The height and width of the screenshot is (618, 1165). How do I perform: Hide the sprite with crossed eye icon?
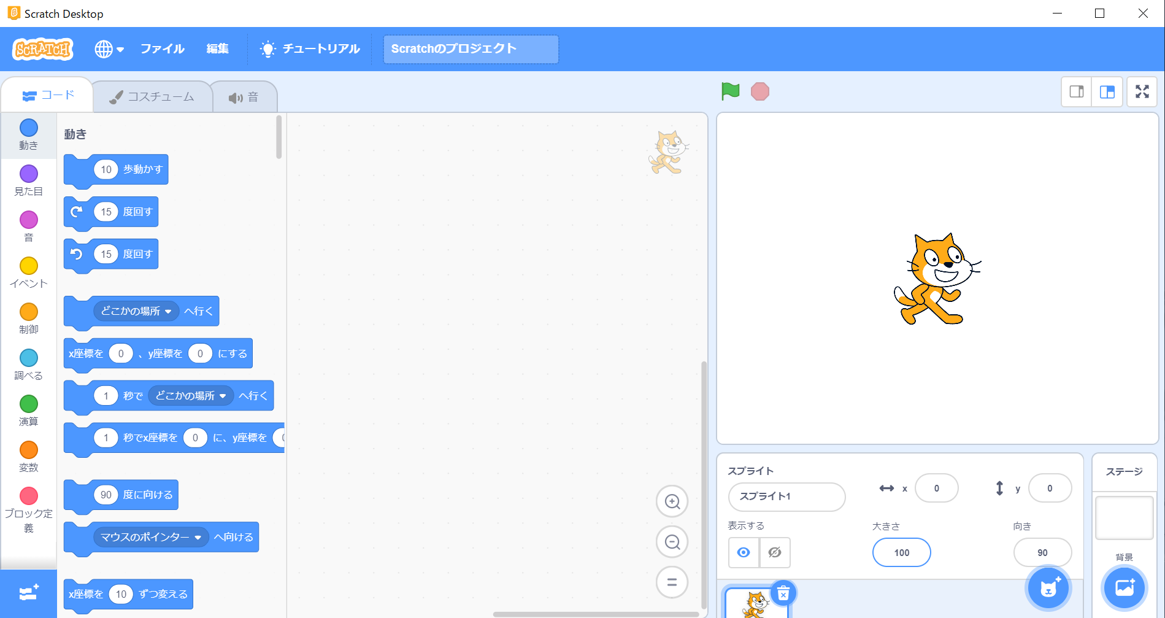click(x=775, y=552)
